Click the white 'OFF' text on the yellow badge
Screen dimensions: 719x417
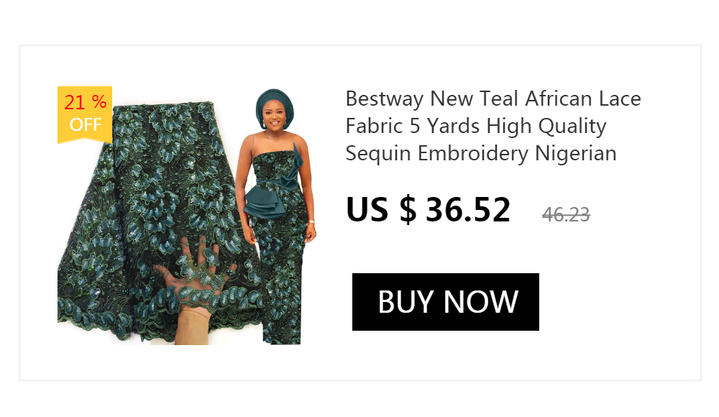click(x=86, y=124)
